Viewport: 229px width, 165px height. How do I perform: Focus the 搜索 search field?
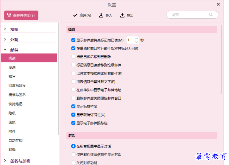click(192, 15)
